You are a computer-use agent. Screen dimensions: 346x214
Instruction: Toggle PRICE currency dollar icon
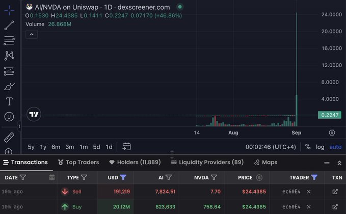(259, 178)
